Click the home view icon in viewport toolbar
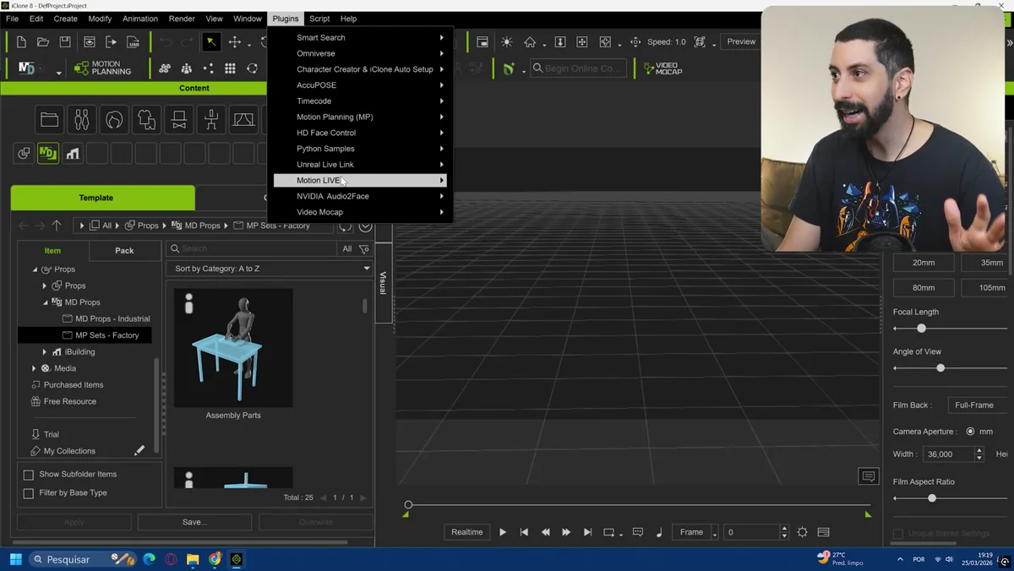The image size is (1014, 571). pos(530,41)
